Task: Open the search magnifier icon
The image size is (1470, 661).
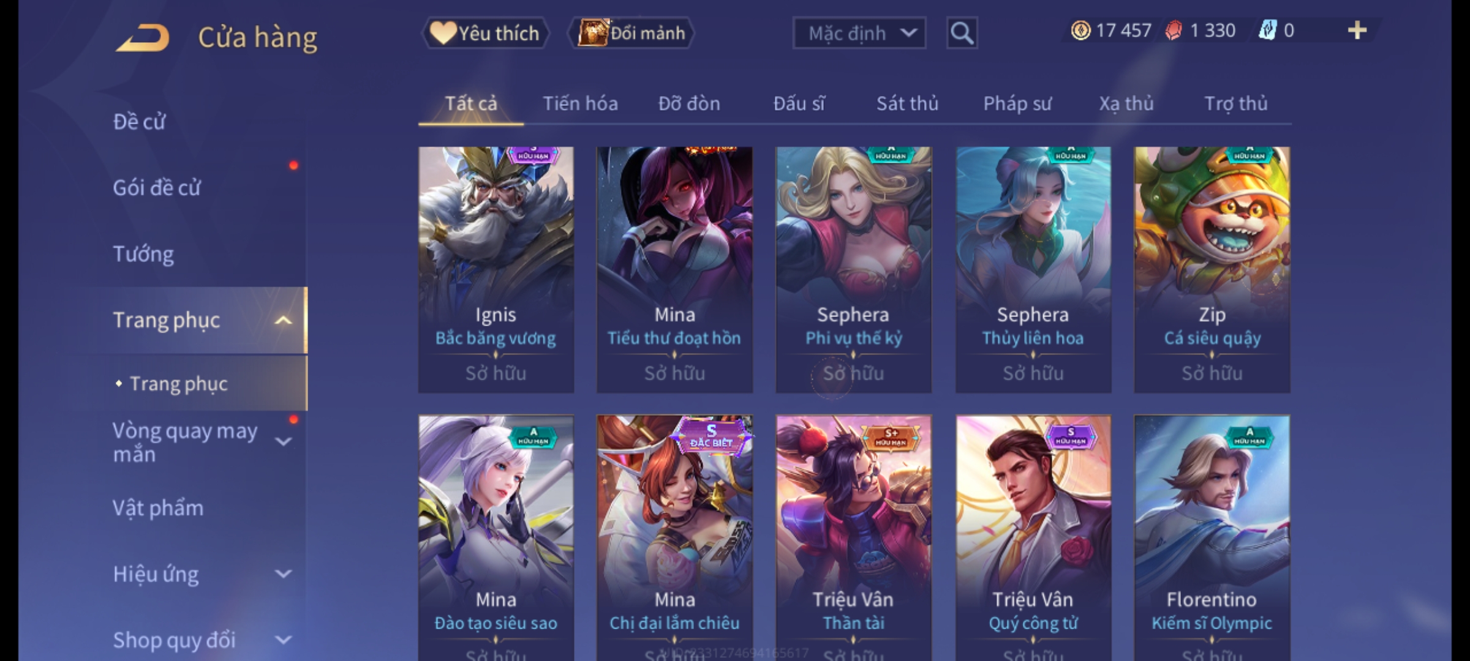Action: [962, 33]
